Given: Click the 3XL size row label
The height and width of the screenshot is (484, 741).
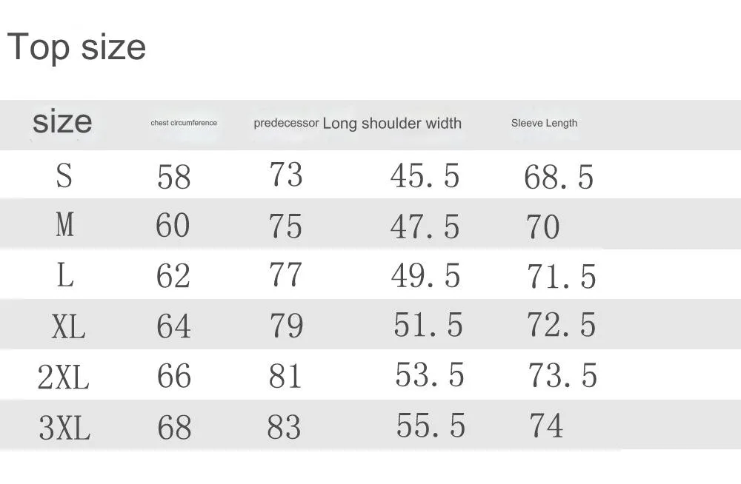Looking at the screenshot, I should coord(64,428).
